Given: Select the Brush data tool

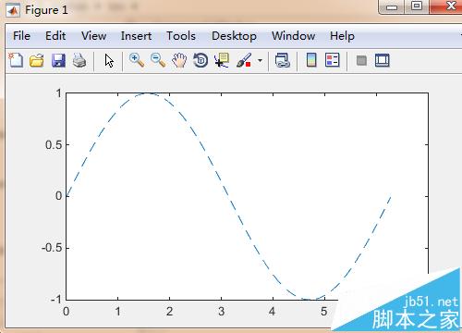Looking at the screenshot, I should coord(244,60).
